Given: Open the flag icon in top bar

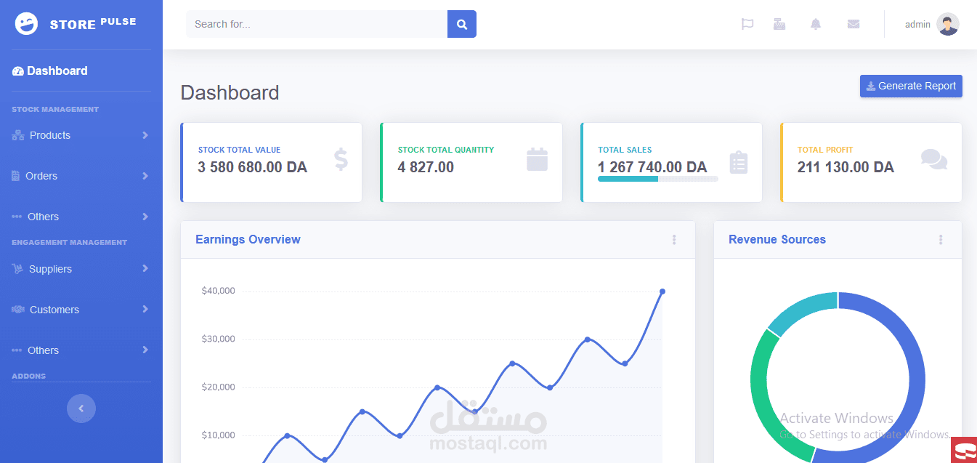Looking at the screenshot, I should click(x=747, y=24).
